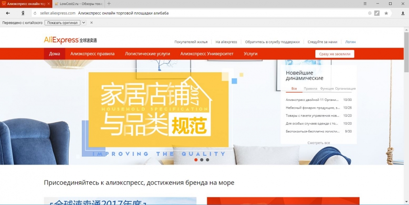Select the Алиэкспресс онлайн tab
Viewport: 409px width, 205px height.
pyautogui.click(x=26, y=4)
